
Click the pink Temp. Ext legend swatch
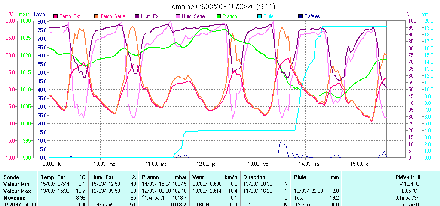pyautogui.click(x=55, y=17)
